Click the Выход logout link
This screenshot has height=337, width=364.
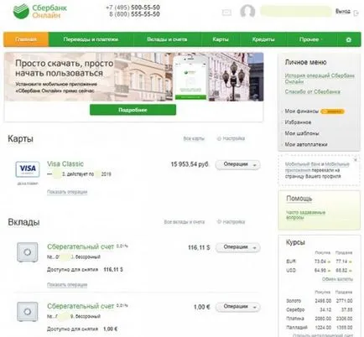pyautogui.click(x=343, y=12)
